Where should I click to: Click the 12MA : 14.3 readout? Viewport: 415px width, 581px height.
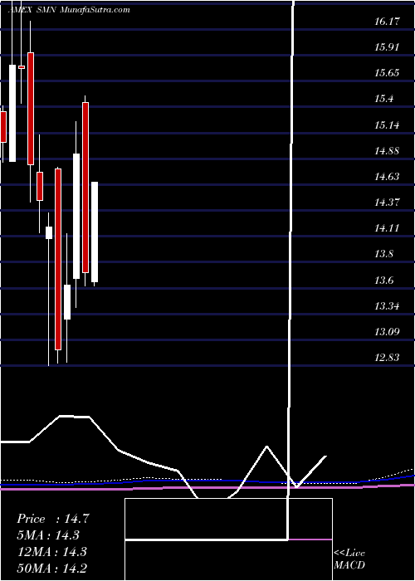pos(51,552)
